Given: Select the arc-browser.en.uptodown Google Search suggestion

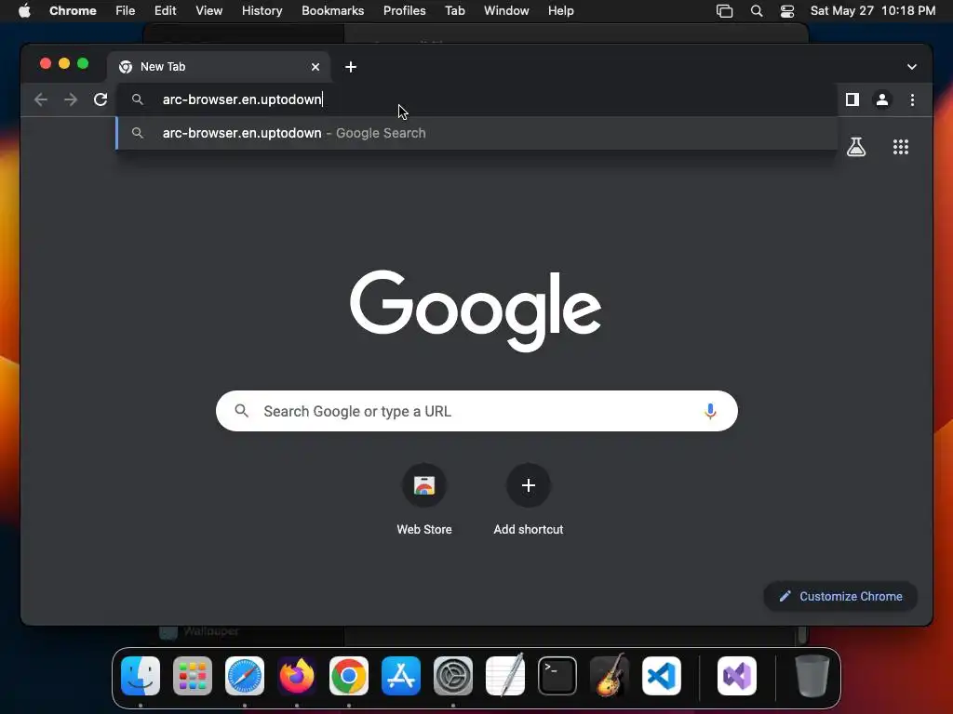Looking at the screenshot, I should point(476,133).
